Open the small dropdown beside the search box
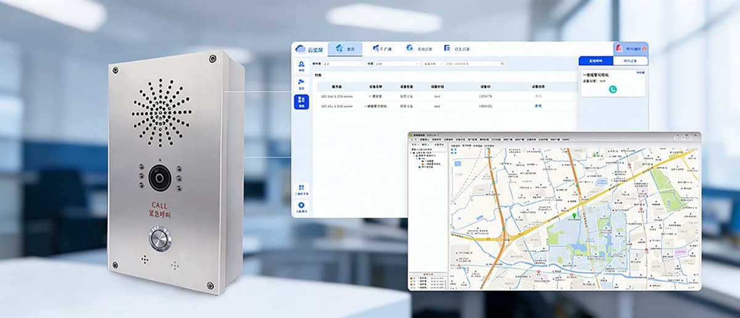The width and height of the screenshot is (740, 318). [x=434, y=63]
